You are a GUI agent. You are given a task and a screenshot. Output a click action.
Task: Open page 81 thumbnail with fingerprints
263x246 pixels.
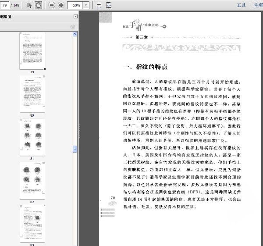click(x=32, y=136)
